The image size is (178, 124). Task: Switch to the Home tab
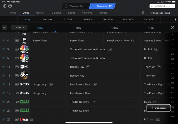[13, 13]
